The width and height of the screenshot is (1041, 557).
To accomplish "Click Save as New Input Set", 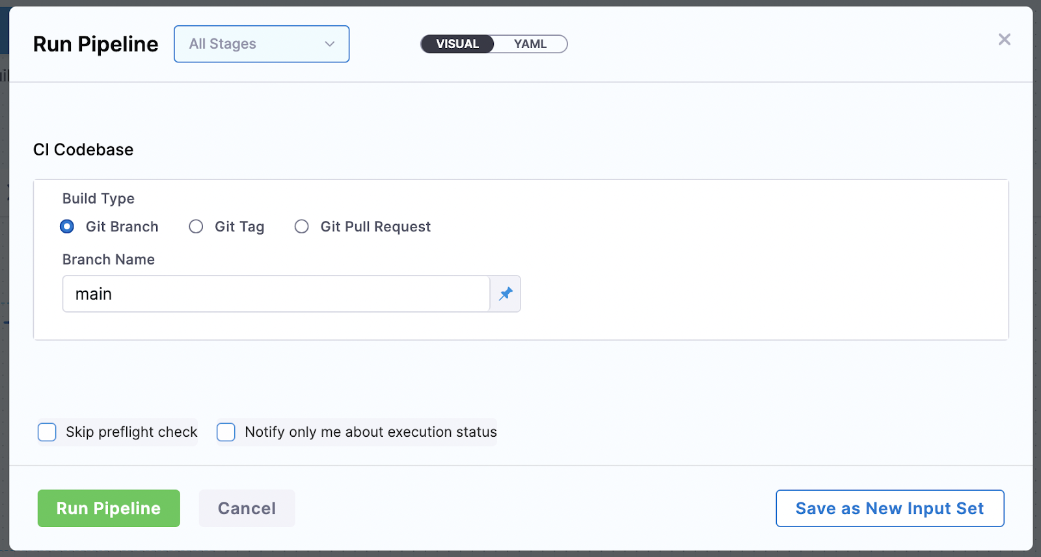I will coord(889,508).
